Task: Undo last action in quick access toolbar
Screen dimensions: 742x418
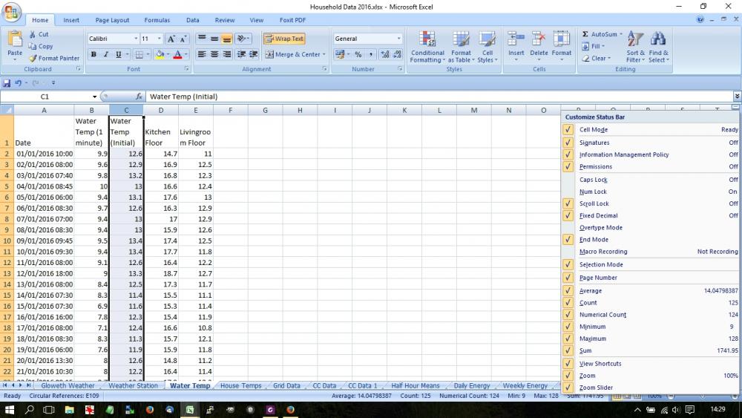Action: click(x=18, y=83)
